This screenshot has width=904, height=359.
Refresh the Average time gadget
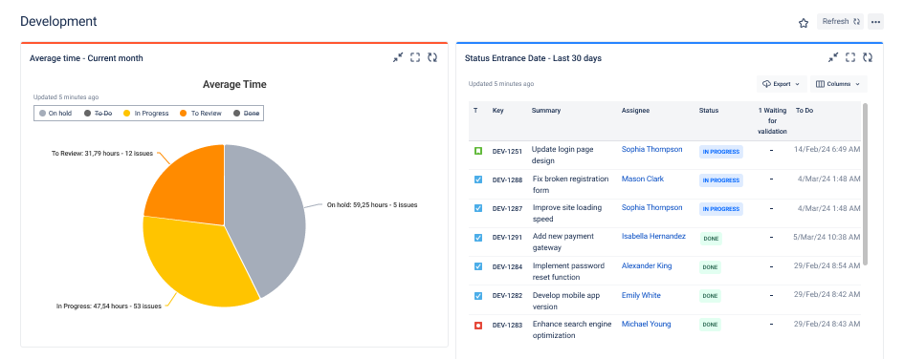coord(432,57)
